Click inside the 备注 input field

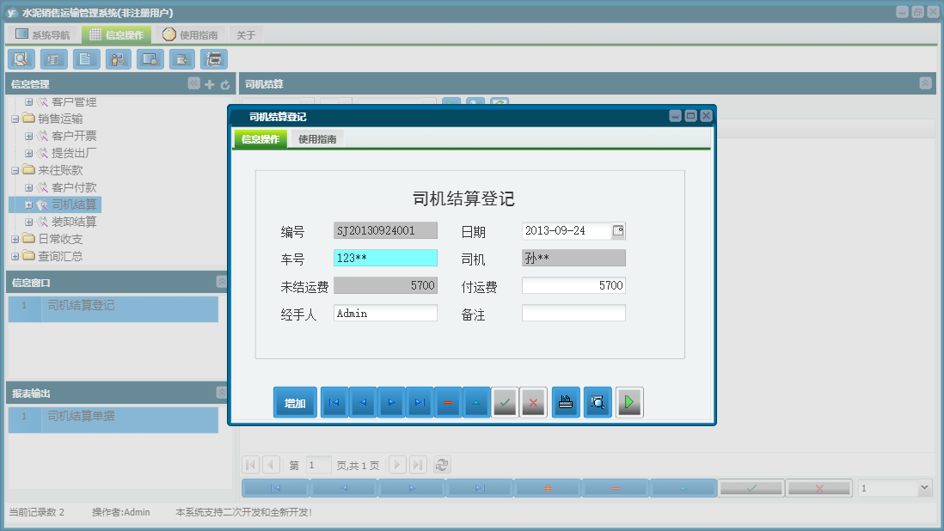[x=573, y=313]
